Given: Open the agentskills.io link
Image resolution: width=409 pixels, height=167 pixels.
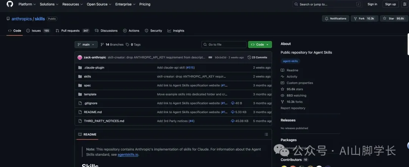Looking at the screenshot, I should (128, 155).
